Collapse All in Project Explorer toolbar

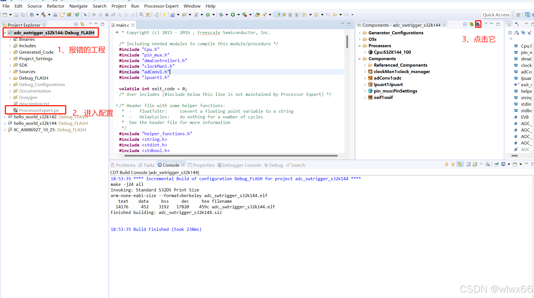point(76,24)
